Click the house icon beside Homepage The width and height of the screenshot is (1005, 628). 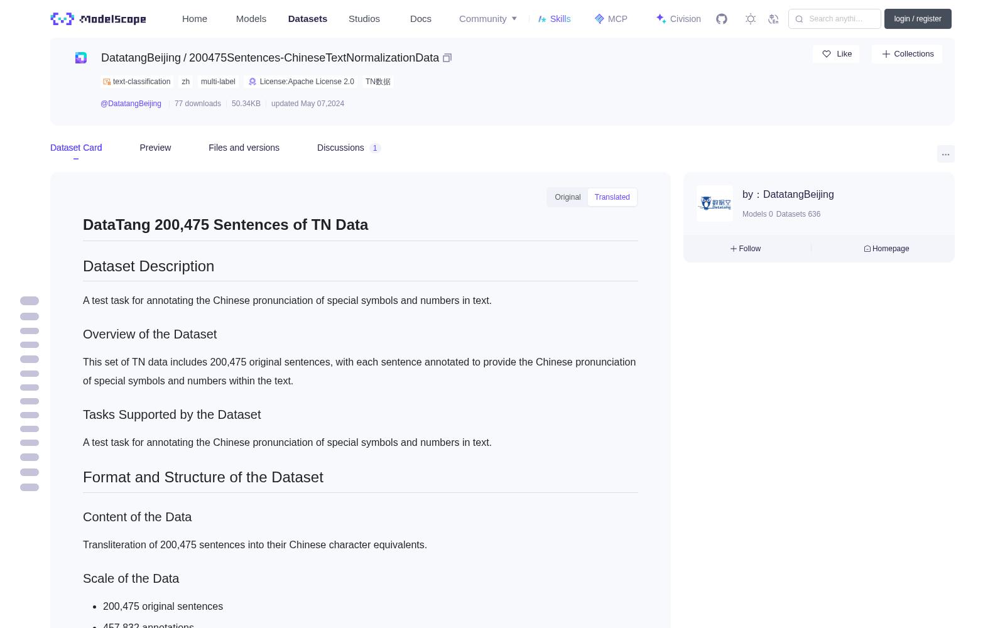coord(867,249)
